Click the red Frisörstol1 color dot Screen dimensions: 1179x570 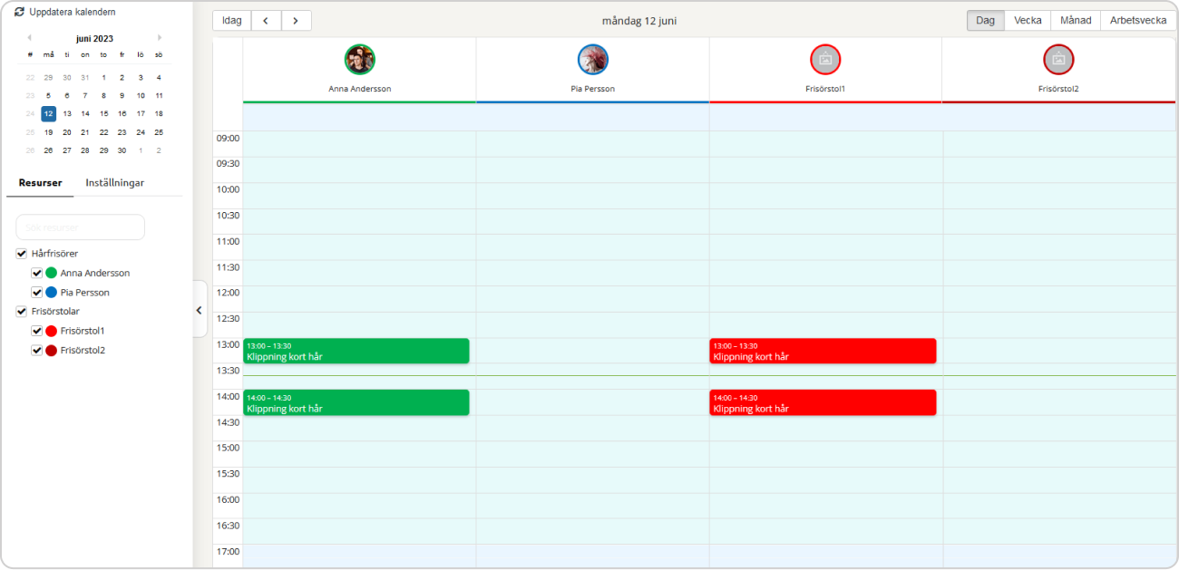click(52, 331)
